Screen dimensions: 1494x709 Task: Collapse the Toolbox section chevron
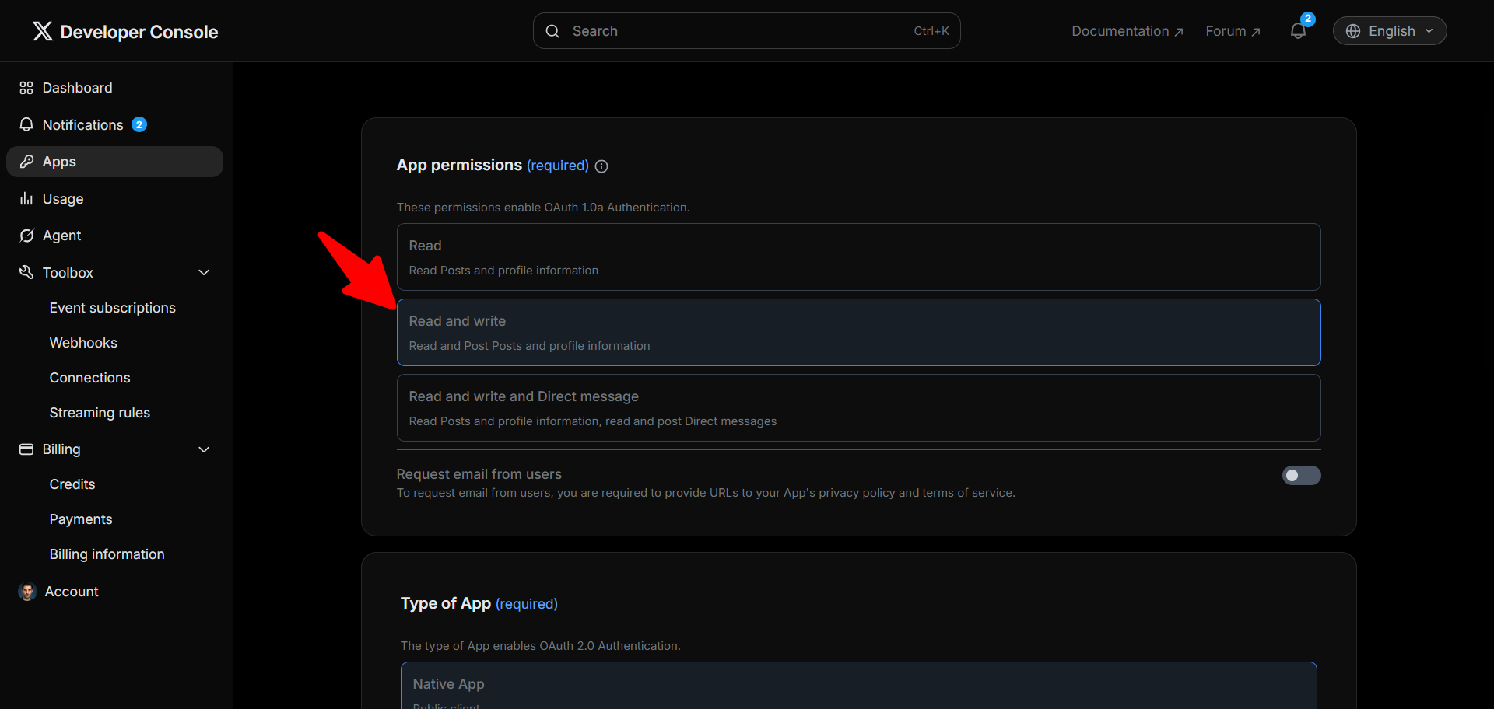point(204,273)
